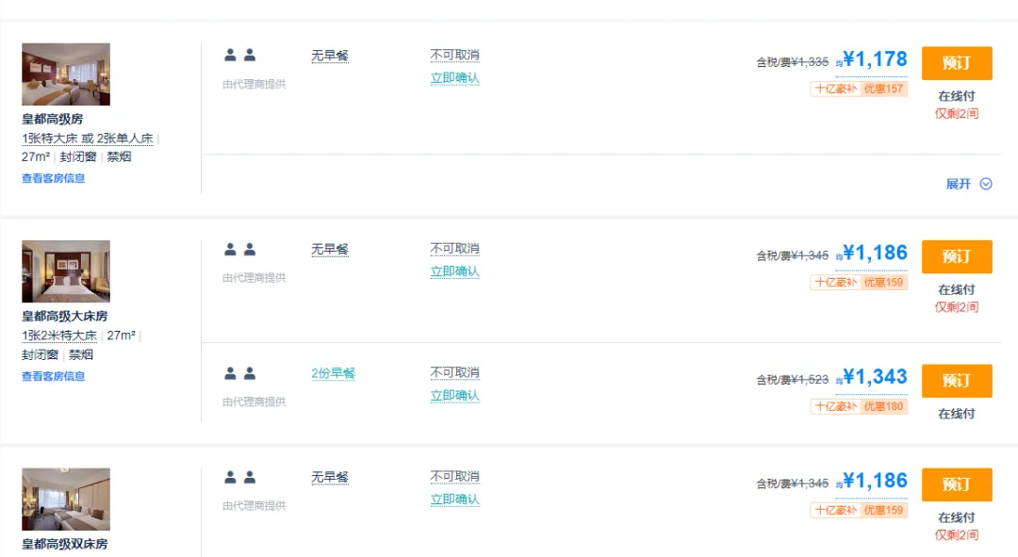The height and width of the screenshot is (557, 1018).
Task: Open the 皇都高级房 room photo
Action: point(66,74)
